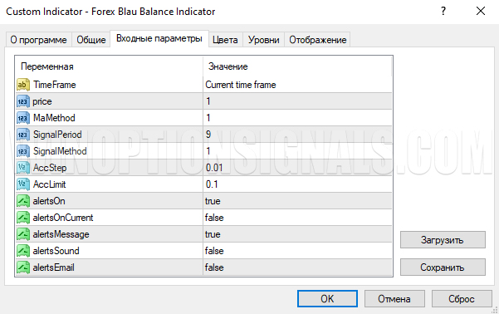The width and height of the screenshot is (499, 314).
Task: Click the boolean icon beside alertsMessage
Action: pyautogui.click(x=23, y=234)
